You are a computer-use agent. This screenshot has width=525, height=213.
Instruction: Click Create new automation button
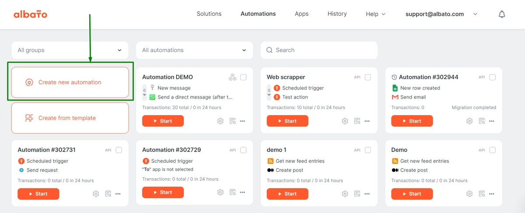coord(70,82)
